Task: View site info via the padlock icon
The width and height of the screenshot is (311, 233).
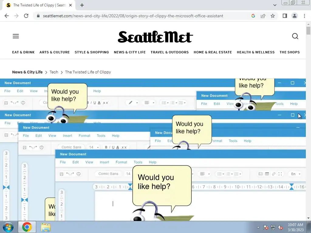Action: [x=38, y=16]
